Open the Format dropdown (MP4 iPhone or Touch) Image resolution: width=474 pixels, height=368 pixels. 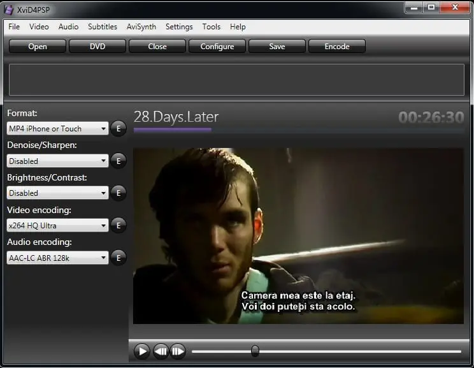pyautogui.click(x=57, y=129)
